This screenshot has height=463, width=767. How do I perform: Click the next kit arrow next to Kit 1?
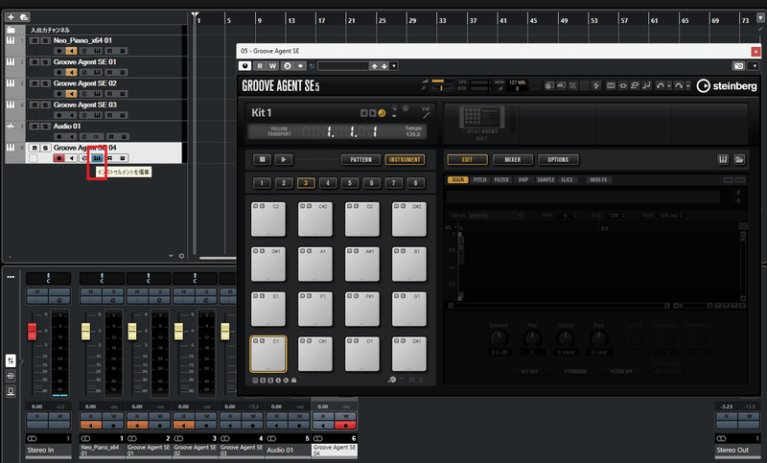coord(373,113)
